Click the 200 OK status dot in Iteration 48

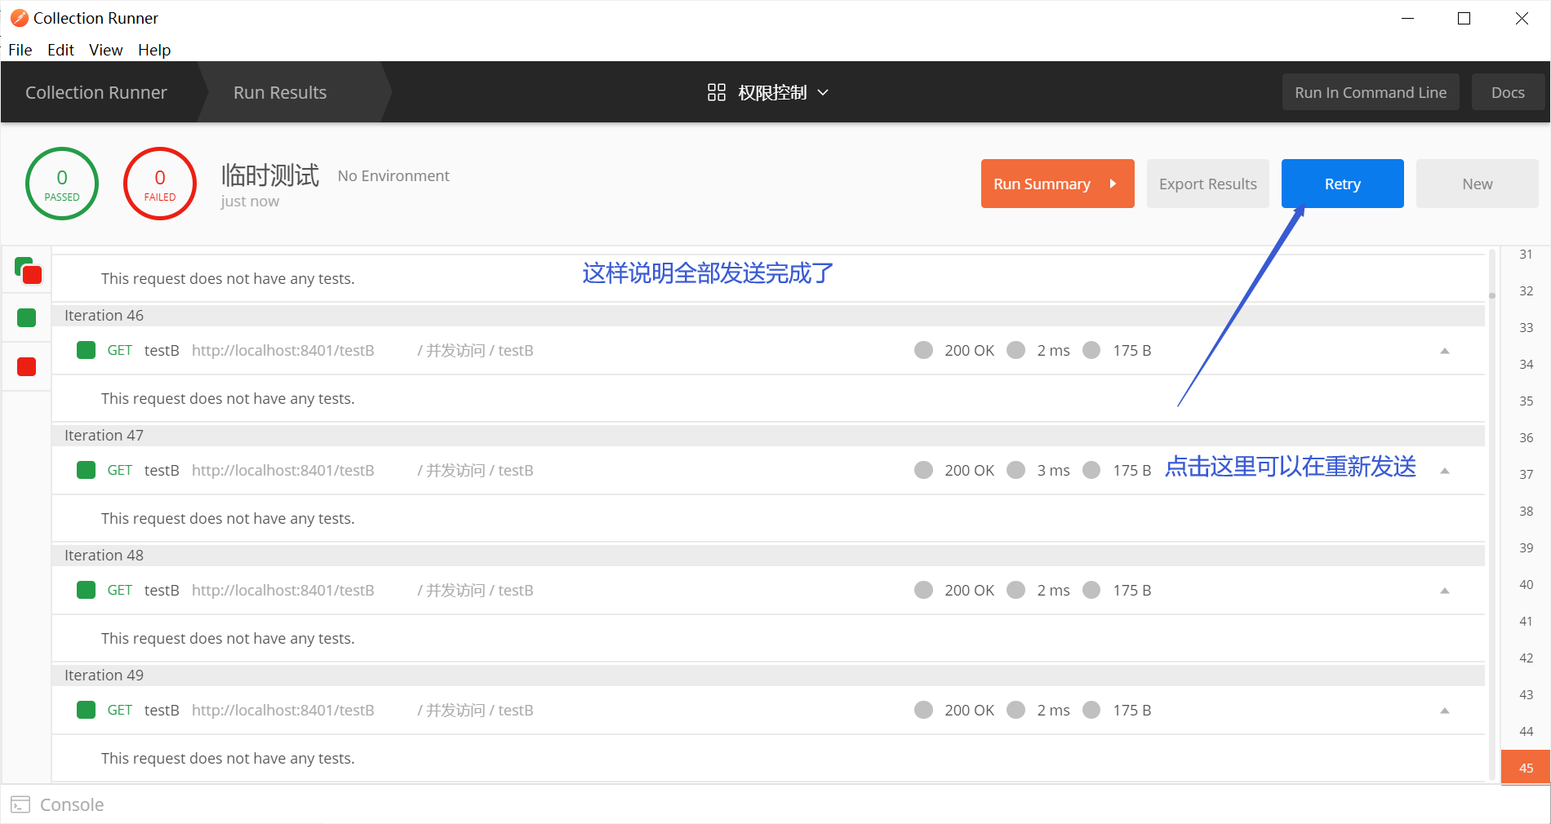pos(923,590)
